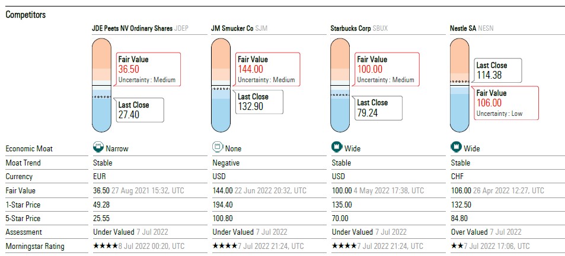Click JM Smucker four-star rating stars
This screenshot has width=565, height=256.
point(225,246)
